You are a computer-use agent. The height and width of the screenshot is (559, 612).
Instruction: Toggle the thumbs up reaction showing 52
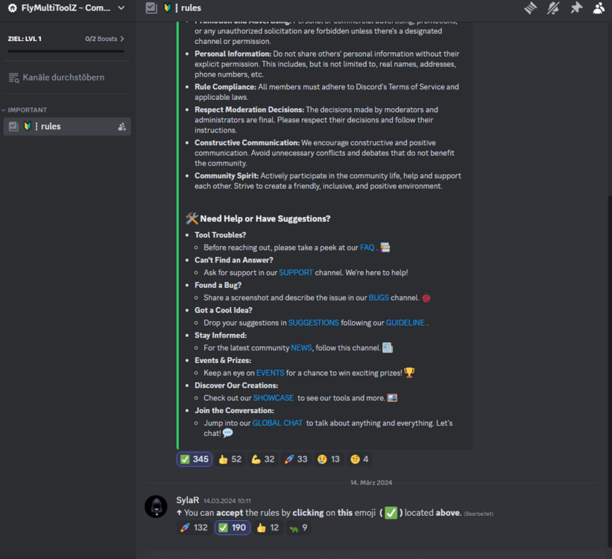point(230,459)
